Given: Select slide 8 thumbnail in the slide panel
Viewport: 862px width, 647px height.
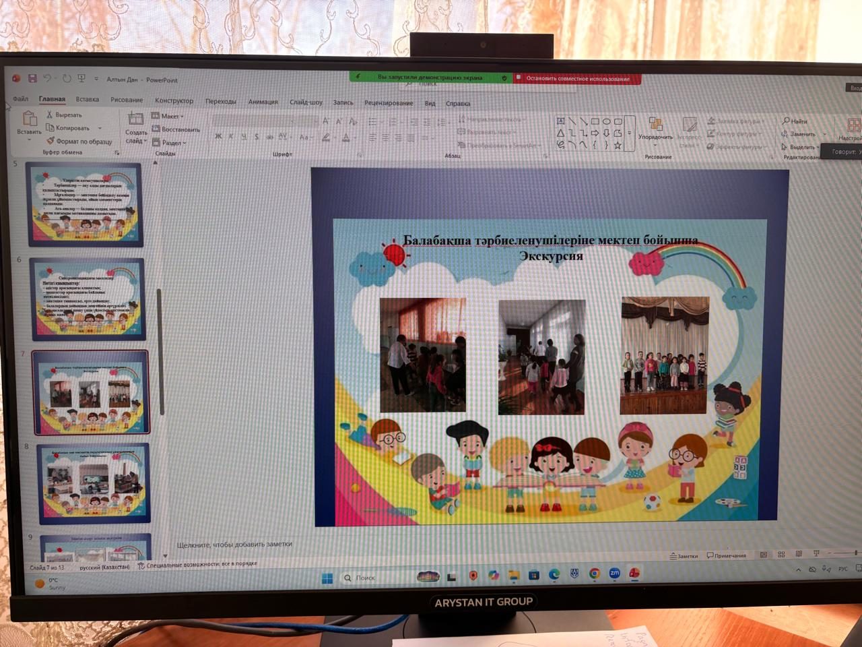Looking at the screenshot, I should (x=94, y=483).
